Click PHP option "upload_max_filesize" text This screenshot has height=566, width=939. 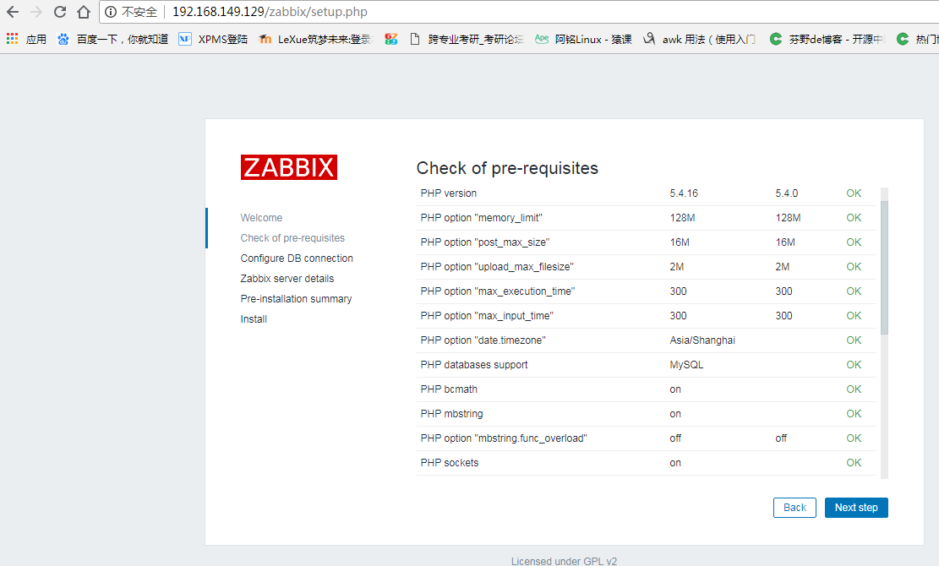pos(497,267)
